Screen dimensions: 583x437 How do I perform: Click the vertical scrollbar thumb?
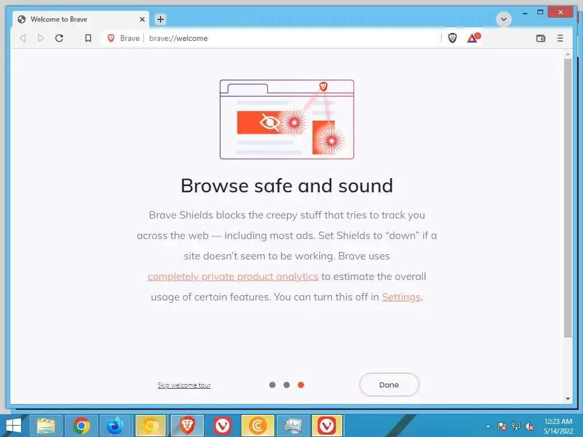(x=568, y=197)
